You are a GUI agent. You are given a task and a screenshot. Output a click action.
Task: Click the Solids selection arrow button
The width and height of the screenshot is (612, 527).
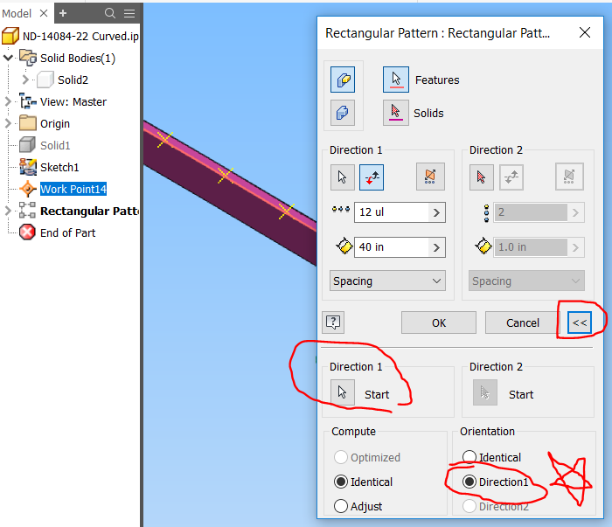(396, 113)
